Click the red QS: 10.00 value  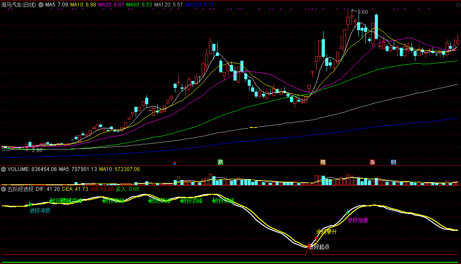[102, 189]
